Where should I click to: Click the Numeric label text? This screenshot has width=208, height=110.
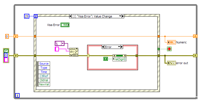[181, 42]
